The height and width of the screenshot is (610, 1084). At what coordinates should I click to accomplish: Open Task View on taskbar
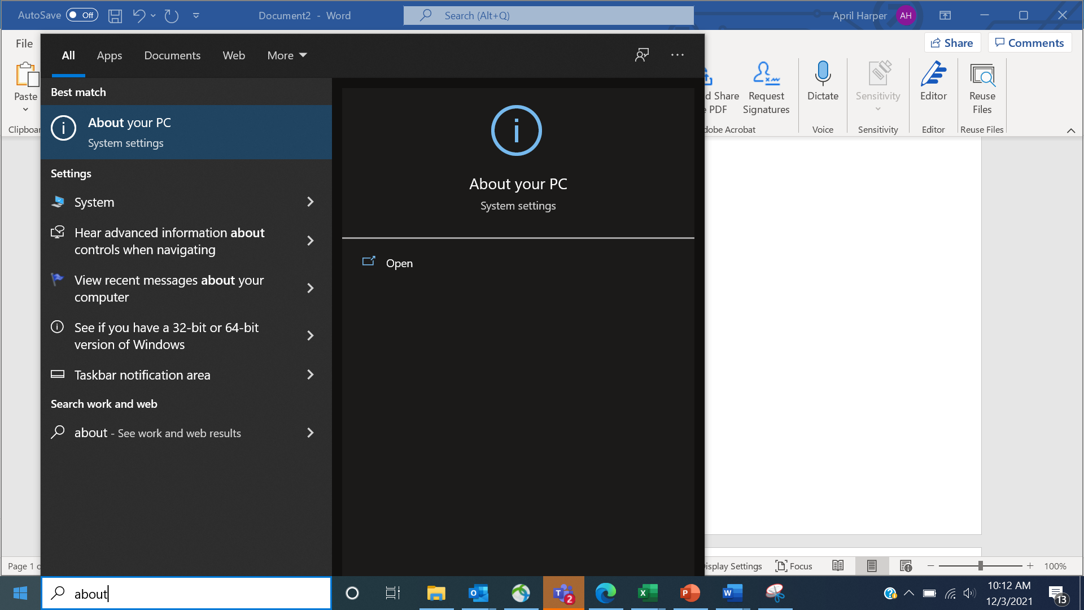392,593
